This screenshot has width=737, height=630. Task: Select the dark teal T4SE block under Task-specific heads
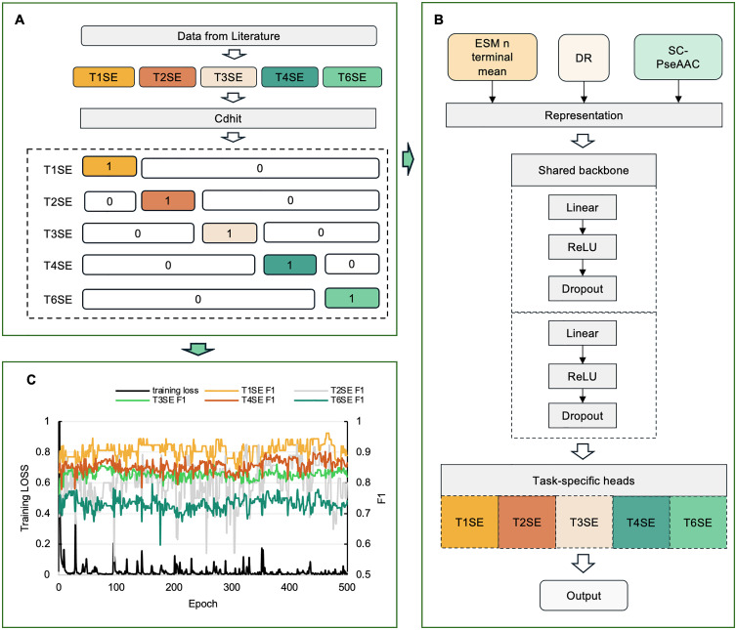tap(640, 522)
